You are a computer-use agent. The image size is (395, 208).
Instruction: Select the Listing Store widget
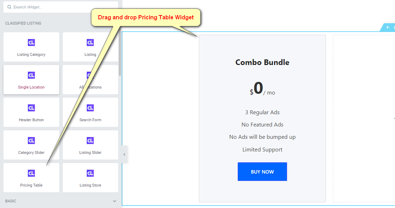tap(90, 178)
